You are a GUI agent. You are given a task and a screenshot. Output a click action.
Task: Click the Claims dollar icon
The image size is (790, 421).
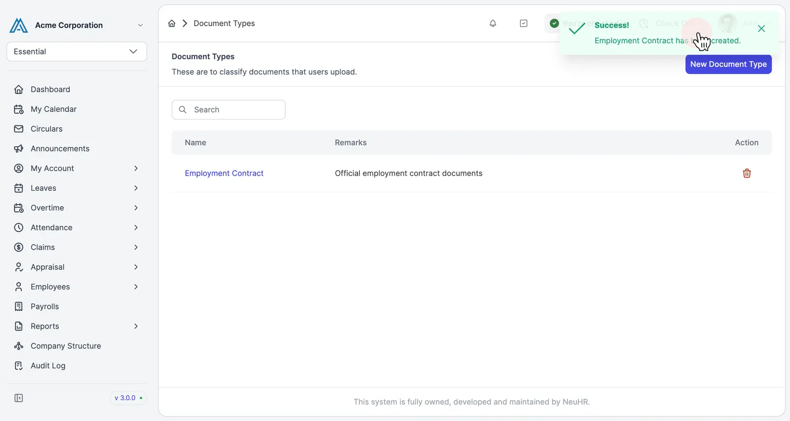pos(19,247)
